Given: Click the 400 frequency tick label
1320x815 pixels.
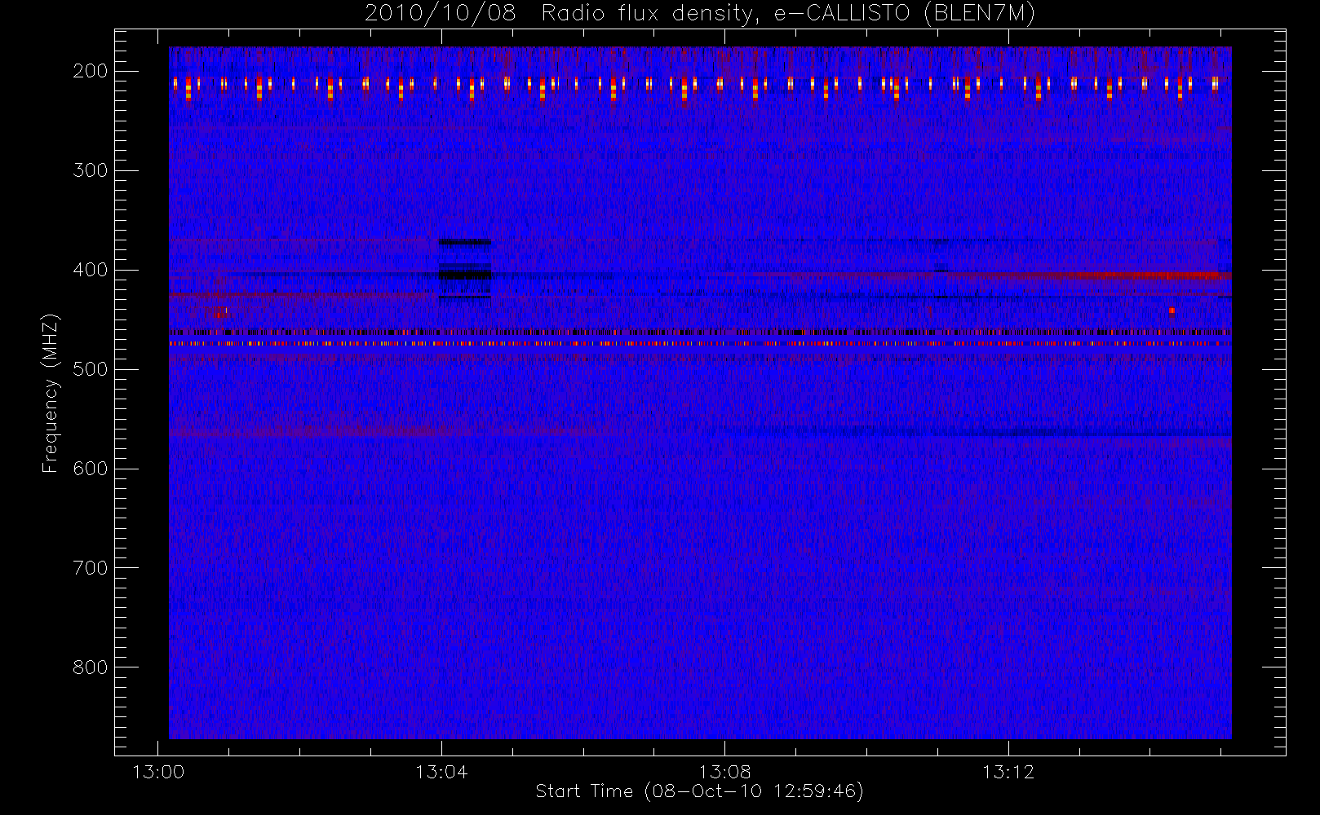Looking at the screenshot, I should coord(91,270).
